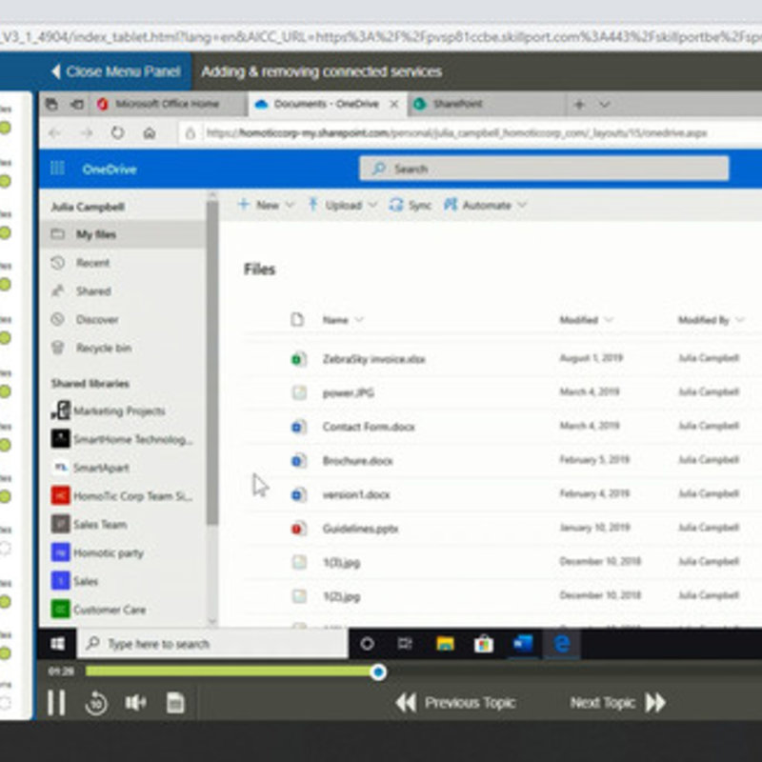This screenshot has width=762, height=762.
Task: Click the green Customer Care library icon
Action: (x=60, y=610)
